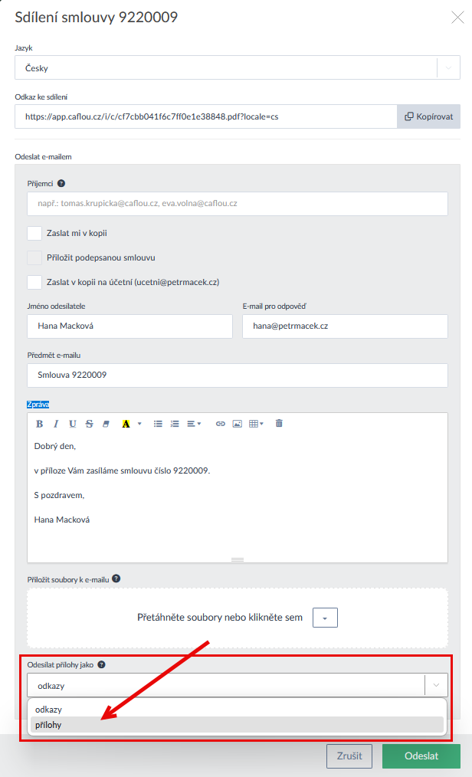Apply italic formatting to message

(56, 424)
